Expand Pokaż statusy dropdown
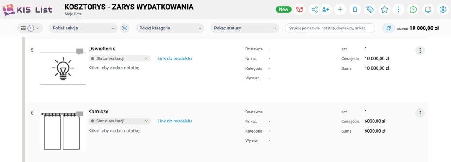 (245, 28)
